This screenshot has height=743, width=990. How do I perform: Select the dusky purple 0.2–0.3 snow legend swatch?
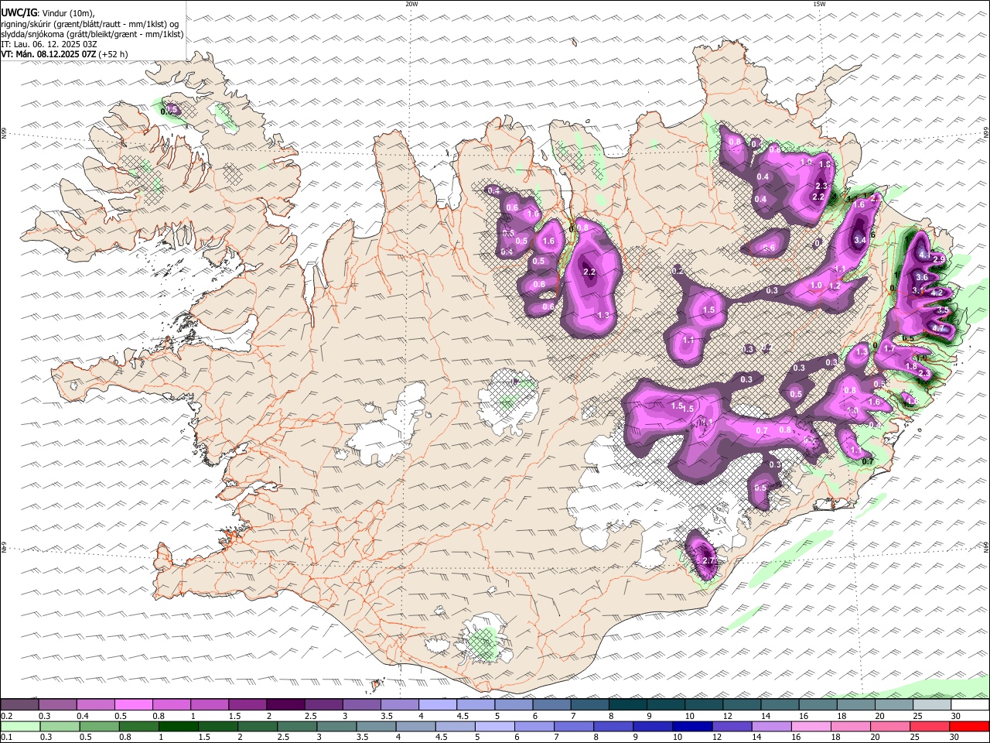click(19, 704)
